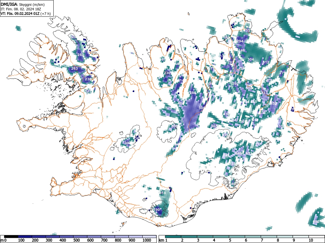The width and height of the screenshot is (325, 243).
Task: Click the 640 visibility value on the map
Action: pos(239,153)
